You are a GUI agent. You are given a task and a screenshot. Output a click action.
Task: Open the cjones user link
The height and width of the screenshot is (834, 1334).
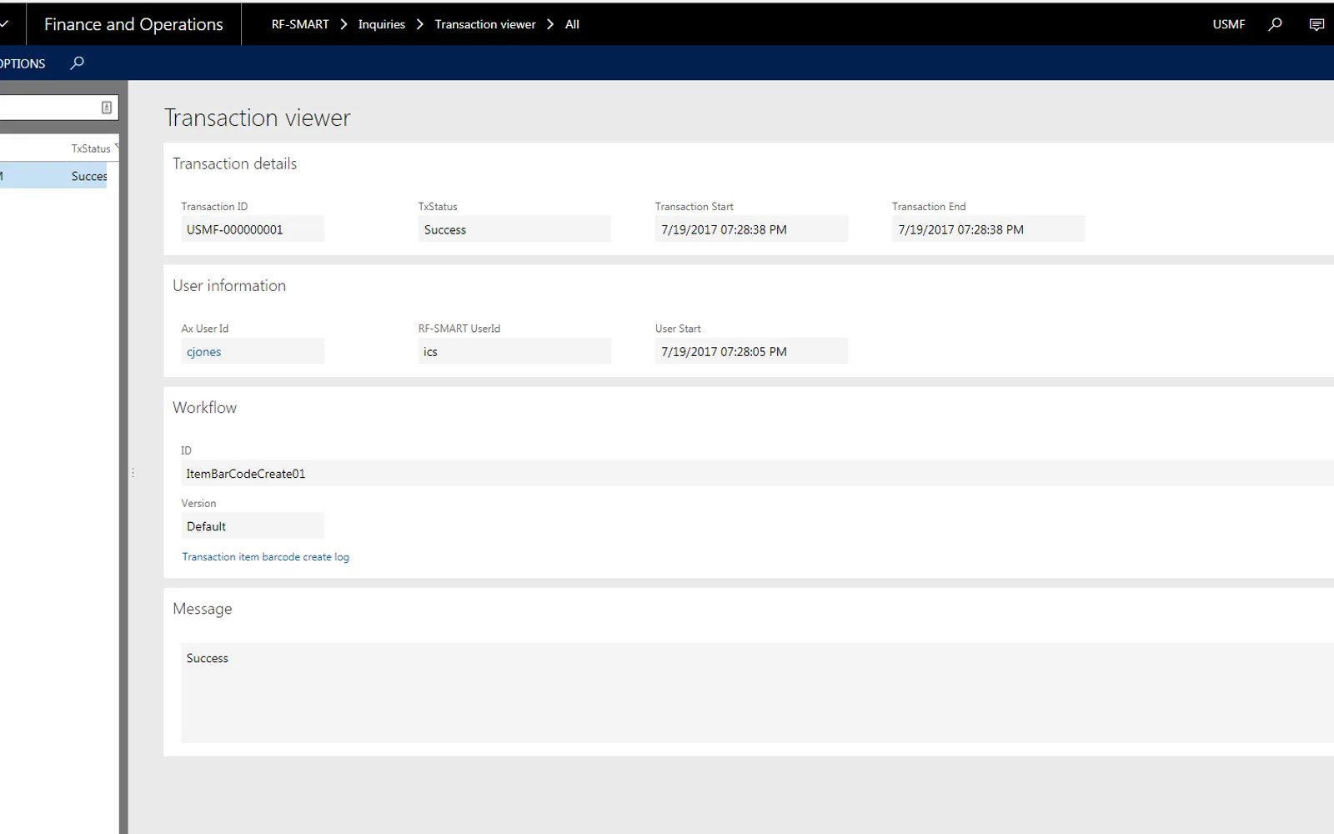click(x=204, y=352)
